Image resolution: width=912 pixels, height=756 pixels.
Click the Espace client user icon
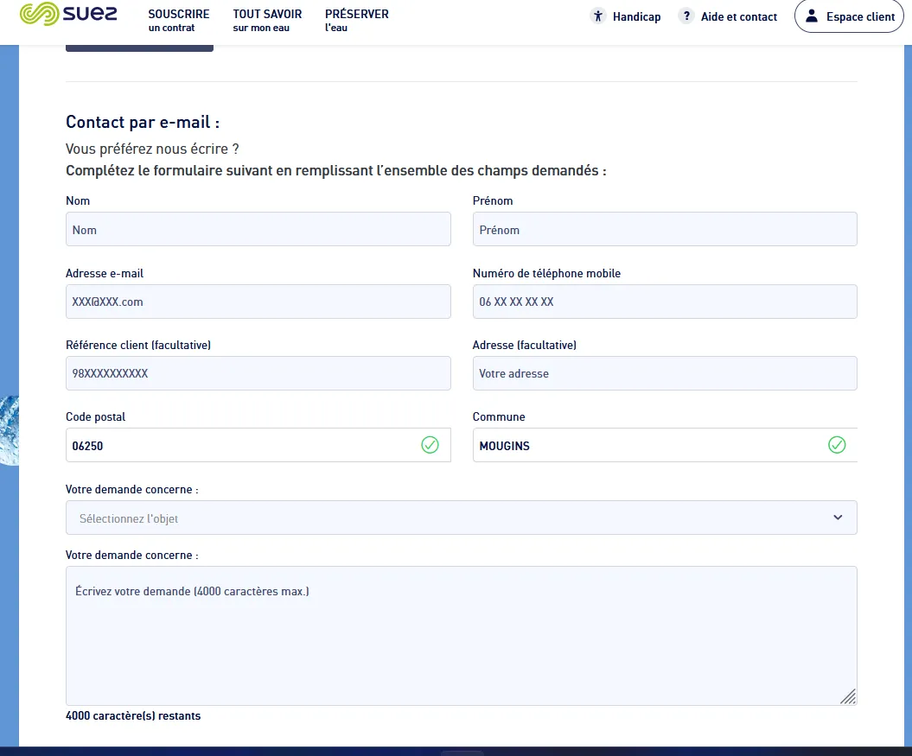812,16
